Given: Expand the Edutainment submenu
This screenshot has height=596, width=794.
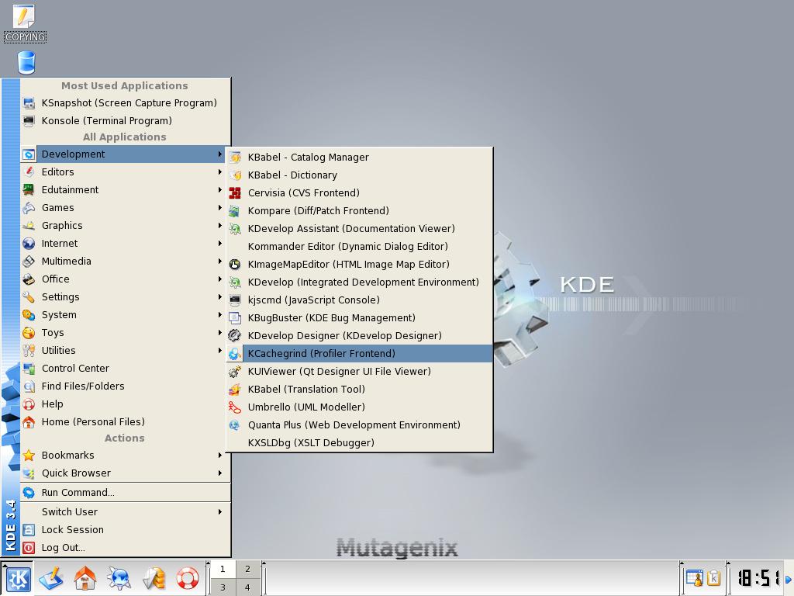Looking at the screenshot, I should pos(126,189).
